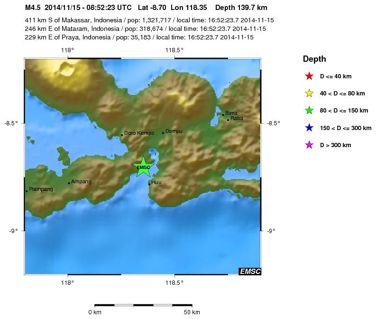376x319 pixels.
Task: Click the top 118.5° longitude label
Action: click(x=174, y=50)
